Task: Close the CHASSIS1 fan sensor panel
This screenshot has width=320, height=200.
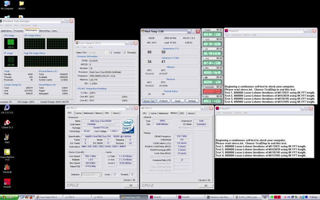Action: 221,87
